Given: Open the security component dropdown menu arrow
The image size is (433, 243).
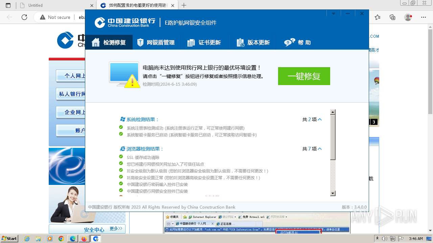Looking at the screenshot, I should pos(333,13).
